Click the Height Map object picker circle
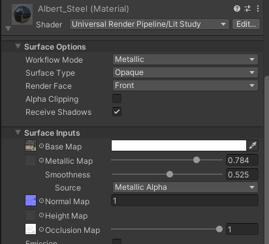 click(x=41, y=215)
